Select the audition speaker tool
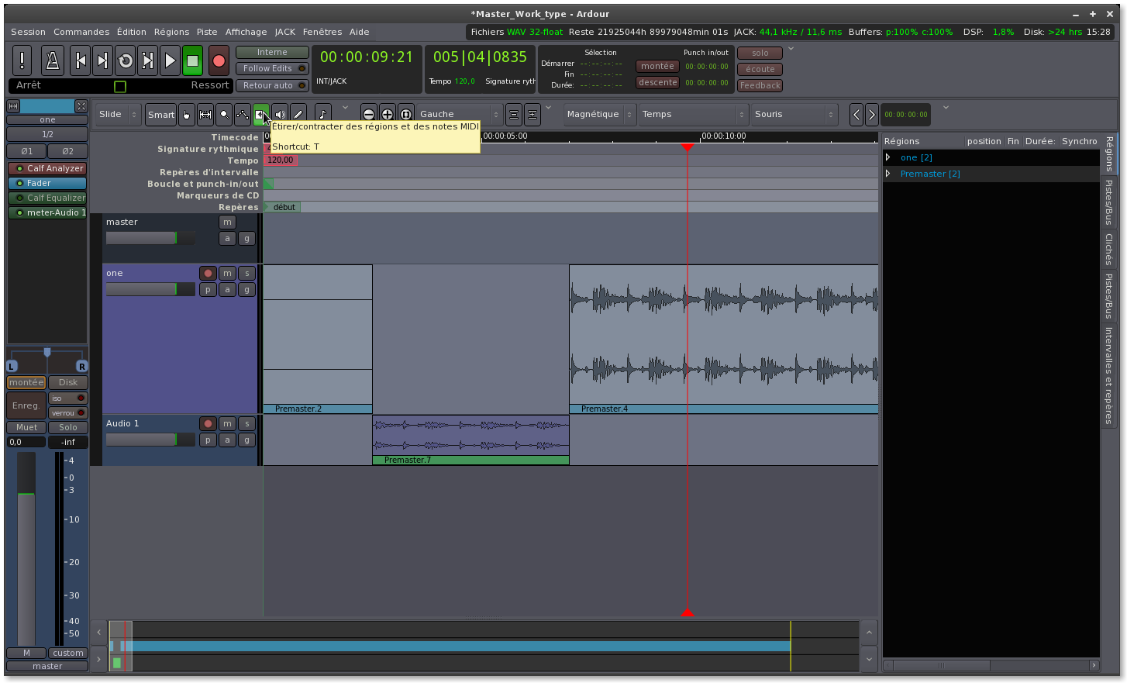The height and width of the screenshot is (683, 1127). [281, 115]
